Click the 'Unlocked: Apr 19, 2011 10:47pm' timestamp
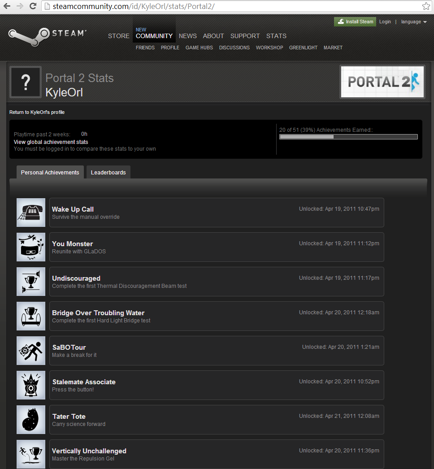 tap(339, 209)
